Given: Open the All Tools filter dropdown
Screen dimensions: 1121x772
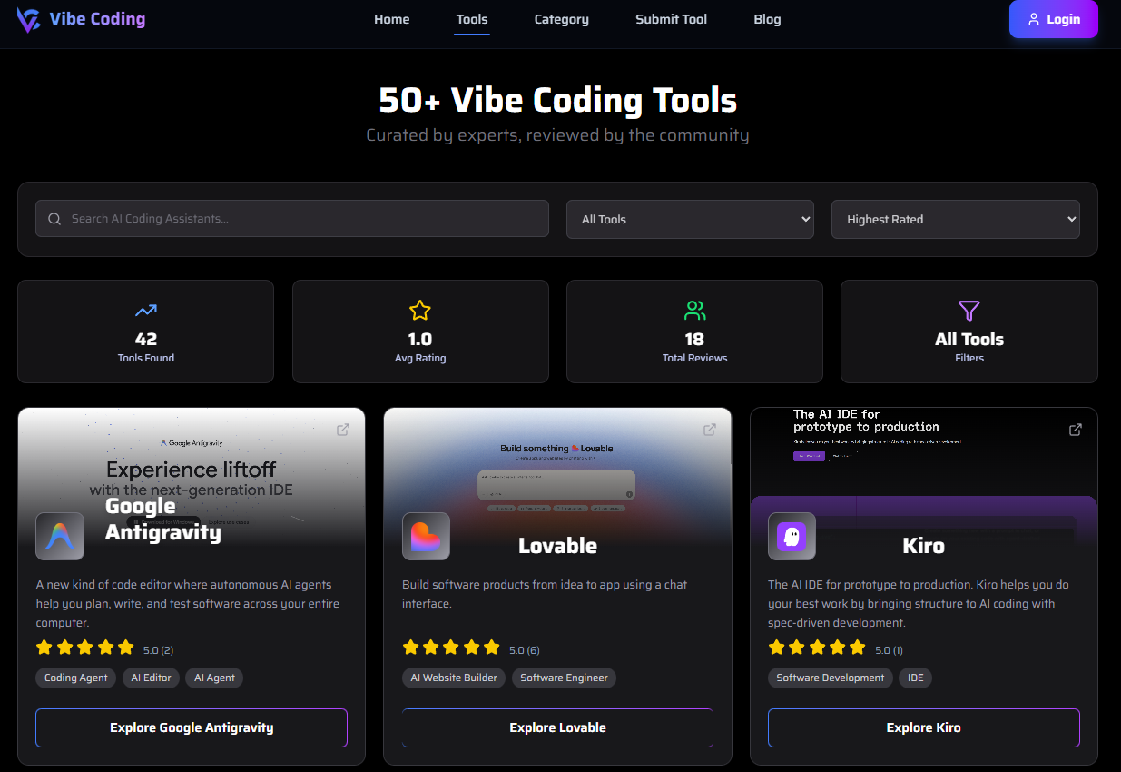Looking at the screenshot, I should (x=689, y=219).
